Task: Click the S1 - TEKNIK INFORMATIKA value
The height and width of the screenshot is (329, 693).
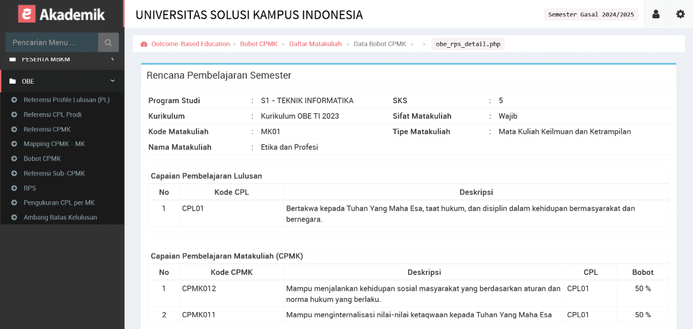Action: coord(307,101)
